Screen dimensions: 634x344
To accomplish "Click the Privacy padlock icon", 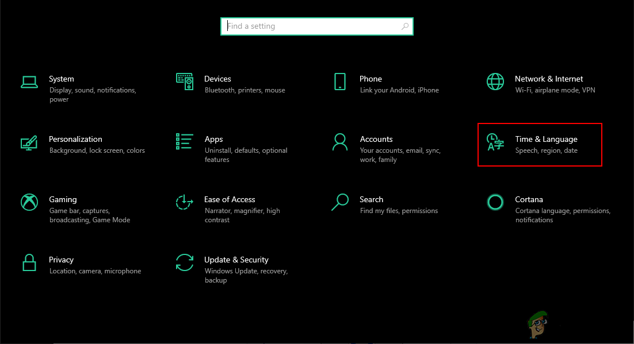I will (29, 262).
